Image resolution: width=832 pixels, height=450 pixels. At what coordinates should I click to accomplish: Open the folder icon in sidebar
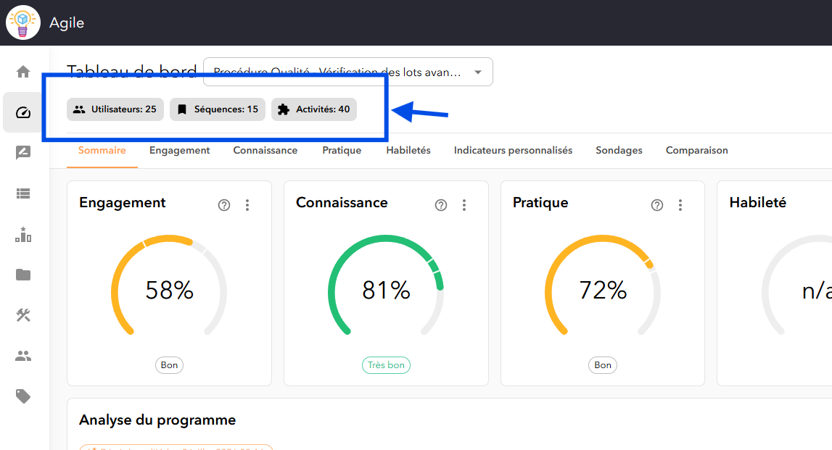coord(22,275)
